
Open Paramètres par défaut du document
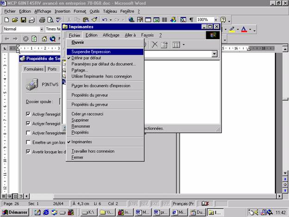[105, 64]
